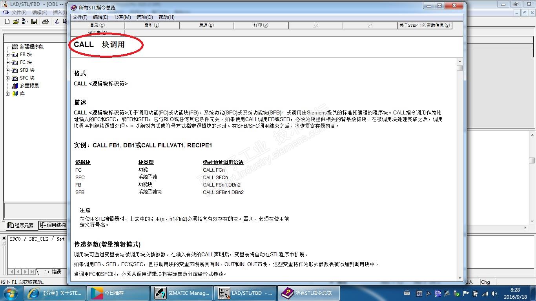Click the previous topic << button
Viewport: 536px width, 301px height.
pyautogui.click(x=315, y=25)
